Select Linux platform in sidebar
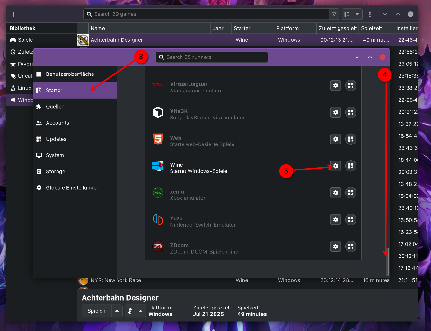431x331 pixels. (20, 88)
